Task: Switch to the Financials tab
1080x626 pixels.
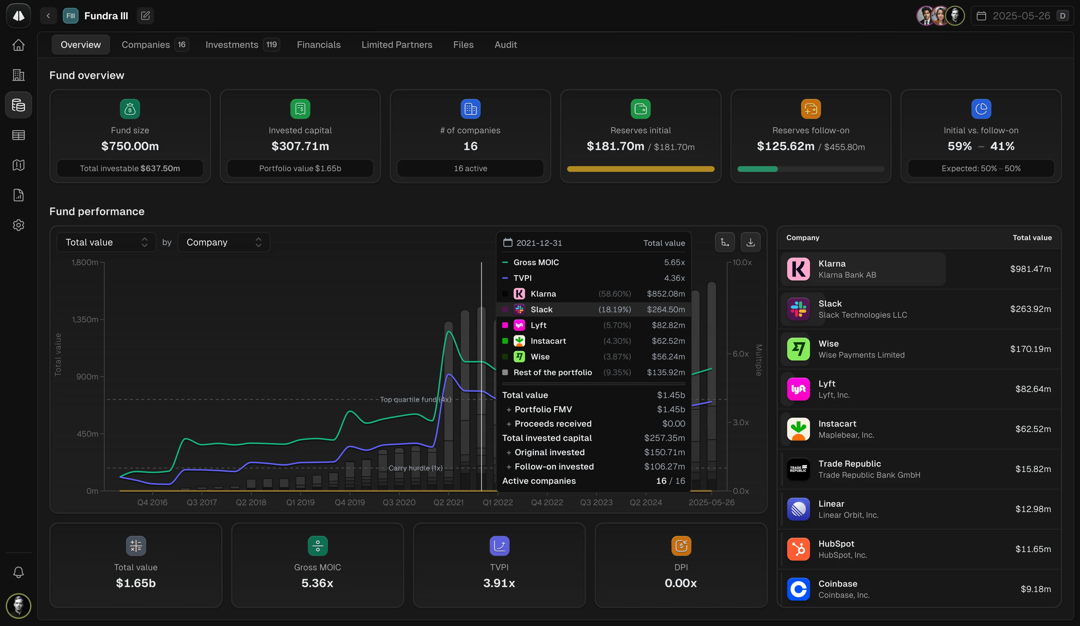Action: click(x=318, y=44)
